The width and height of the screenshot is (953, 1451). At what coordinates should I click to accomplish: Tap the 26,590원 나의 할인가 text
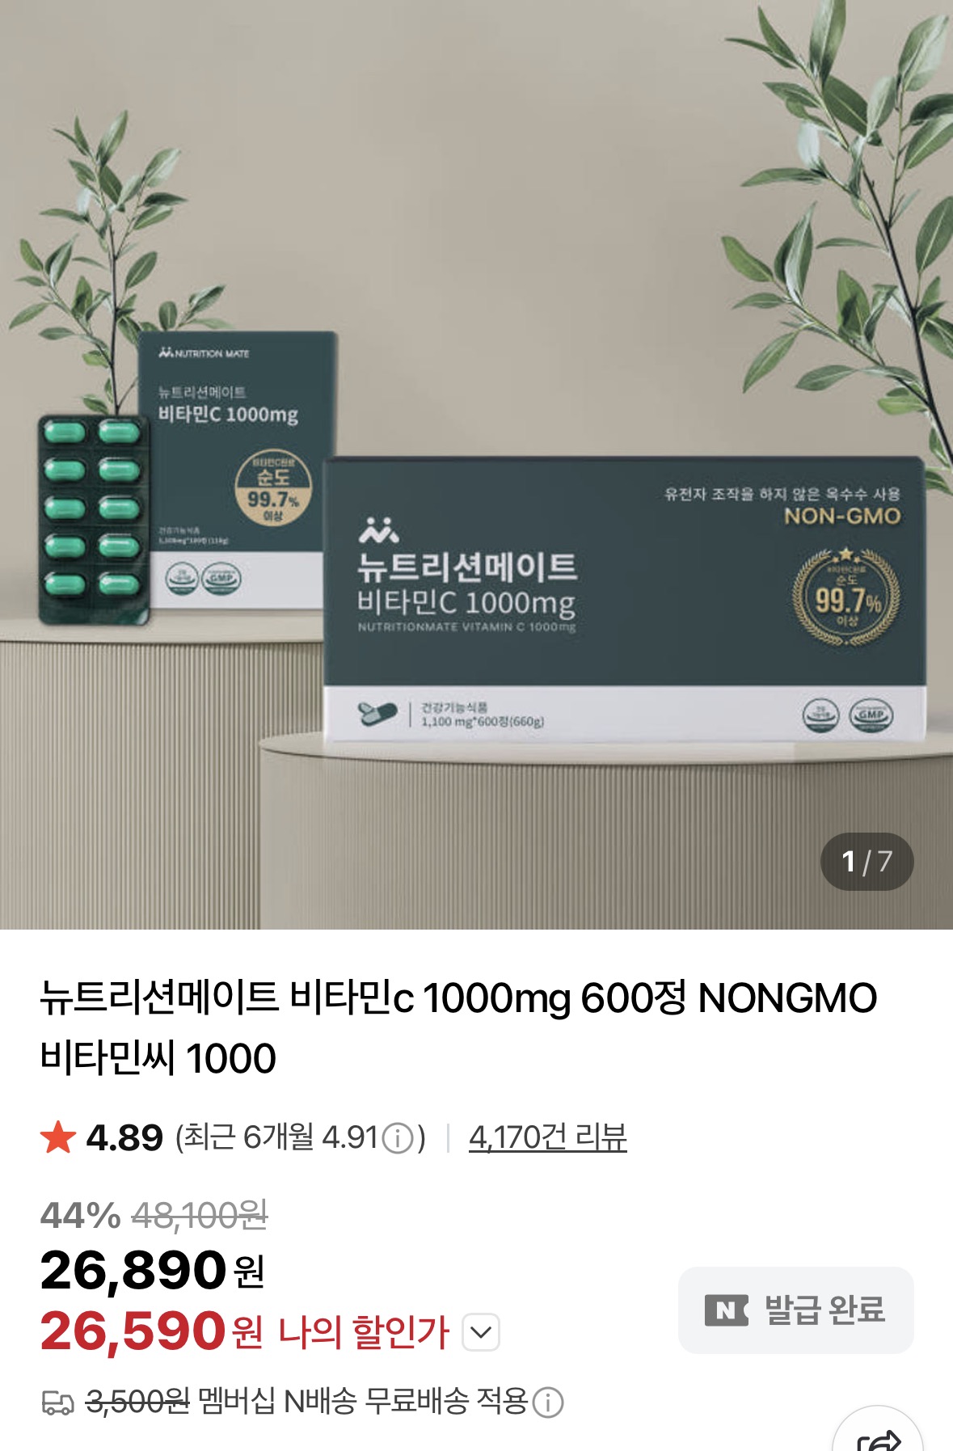(x=244, y=1331)
